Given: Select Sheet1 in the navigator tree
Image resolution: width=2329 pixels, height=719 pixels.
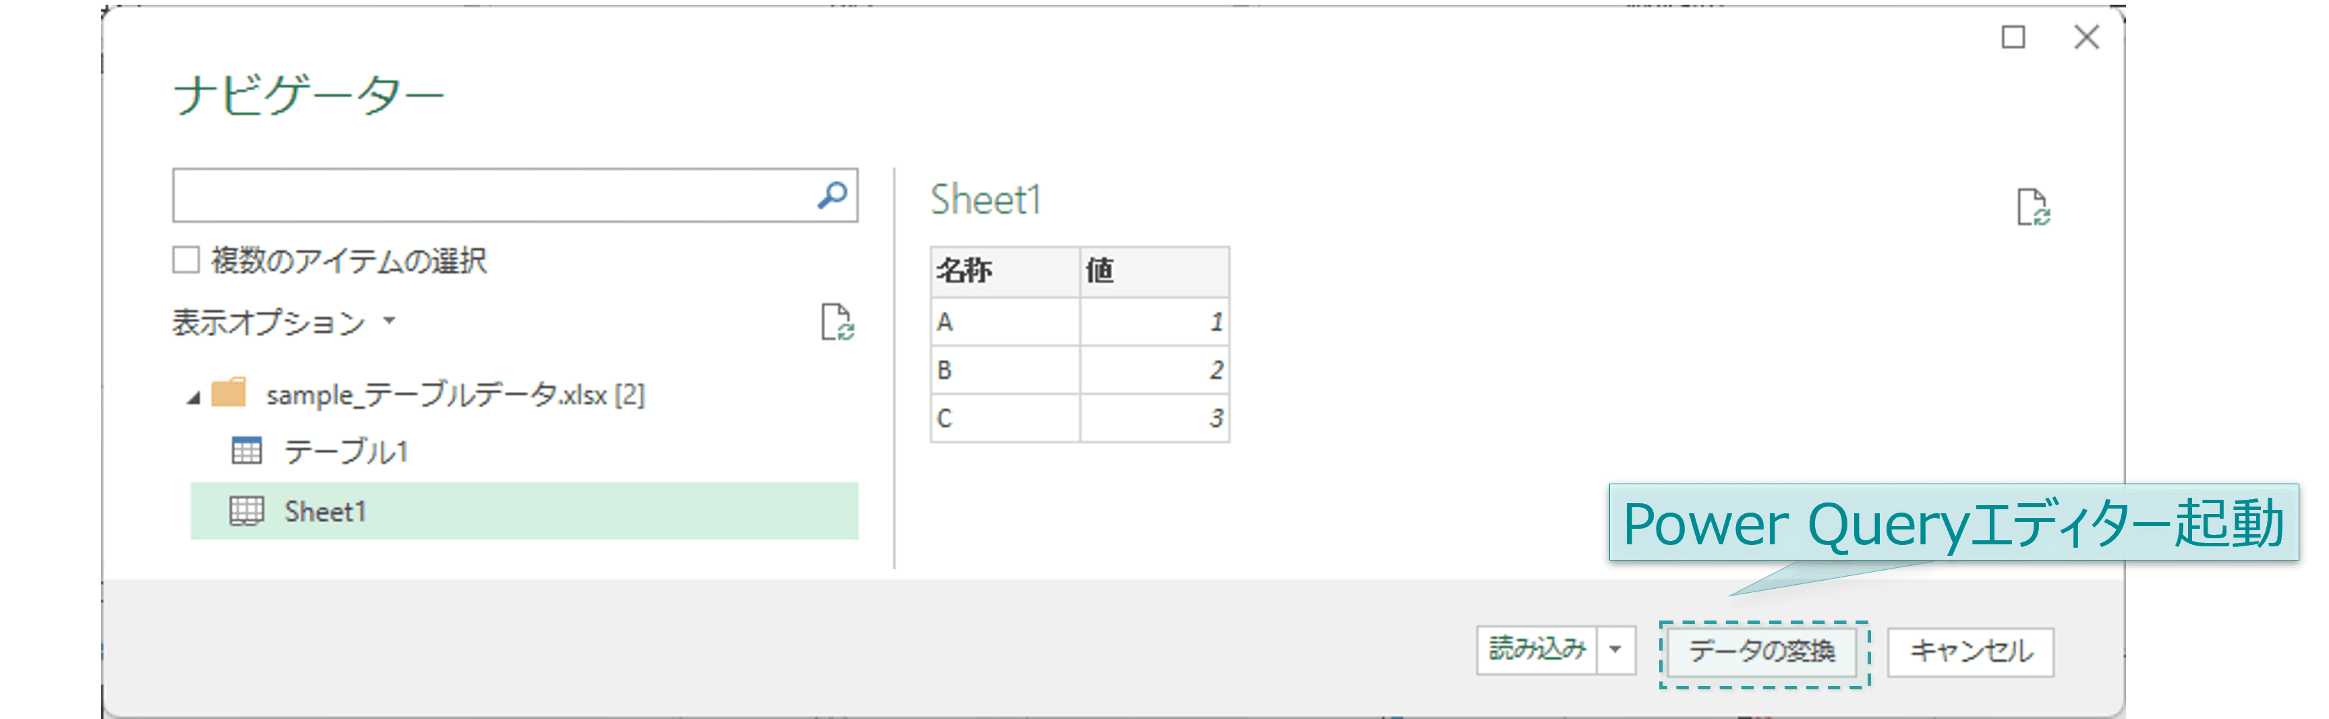Looking at the screenshot, I should tap(326, 511).
